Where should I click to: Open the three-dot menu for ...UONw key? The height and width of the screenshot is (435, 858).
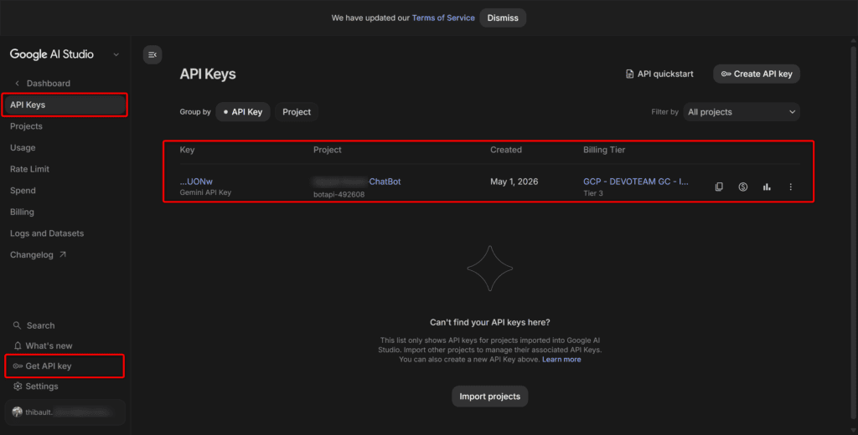791,187
